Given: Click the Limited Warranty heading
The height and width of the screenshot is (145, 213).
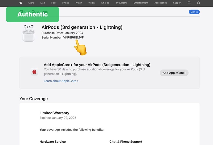Looking at the screenshot, I should [54, 113].
